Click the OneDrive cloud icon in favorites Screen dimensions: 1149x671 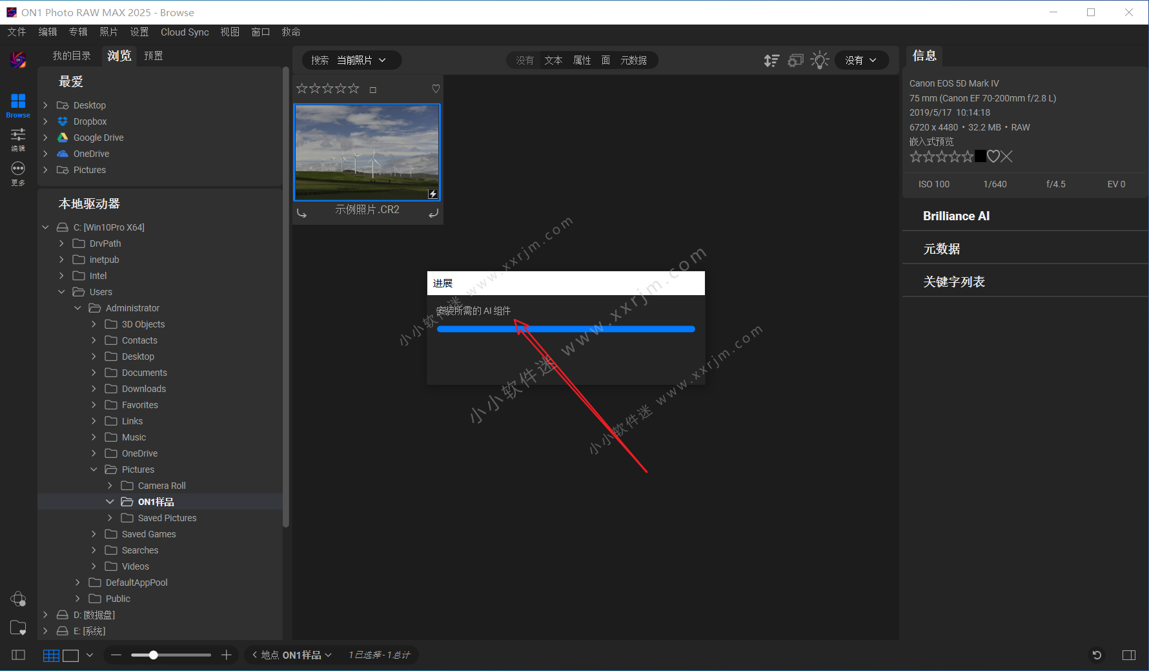tap(63, 154)
